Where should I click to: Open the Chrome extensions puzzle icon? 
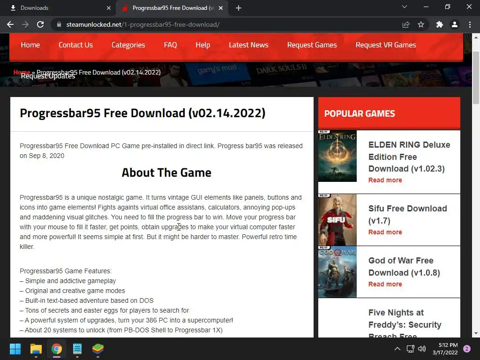click(440, 24)
